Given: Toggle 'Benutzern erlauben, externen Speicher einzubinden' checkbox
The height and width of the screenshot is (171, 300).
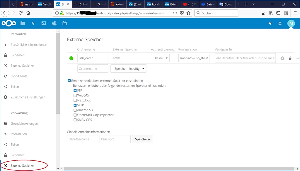Looking at the screenshot, I should pos(69,81).
